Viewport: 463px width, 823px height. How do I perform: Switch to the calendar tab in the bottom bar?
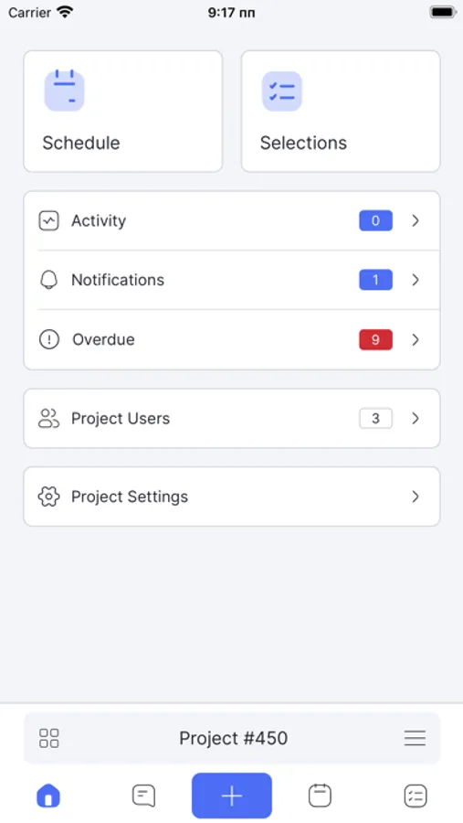[320, 796]
